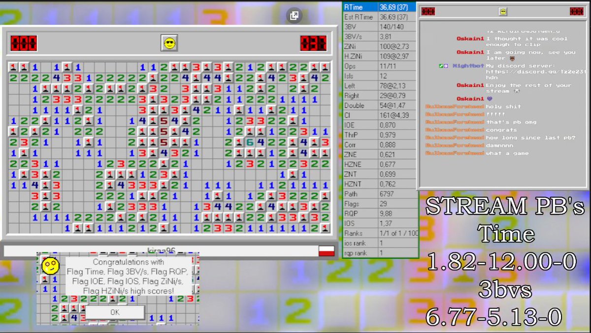
Task: Select the Est RTime row
Action: click(x=380, y=17)
